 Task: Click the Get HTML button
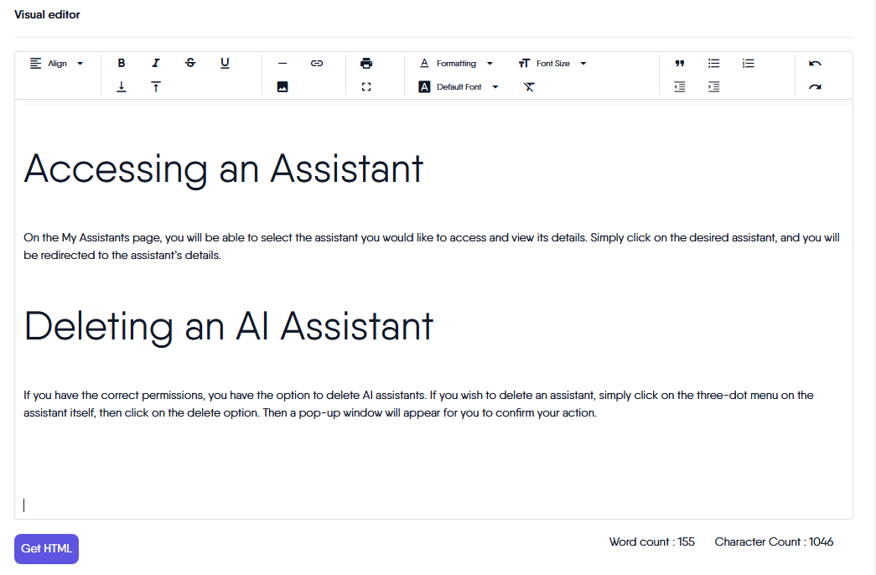[46, 549]
